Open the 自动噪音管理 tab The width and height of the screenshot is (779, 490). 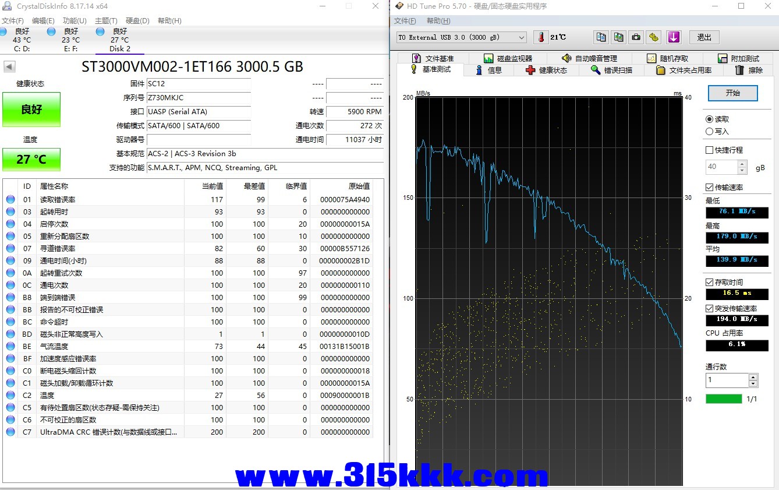tap(589, 58)
